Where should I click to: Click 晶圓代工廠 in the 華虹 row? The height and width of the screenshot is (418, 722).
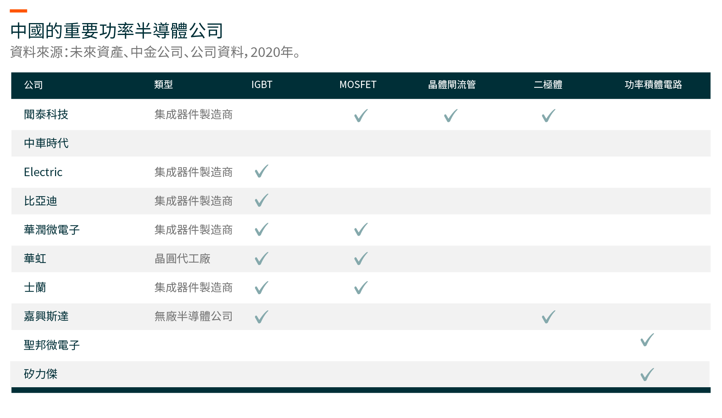(182, 259)
